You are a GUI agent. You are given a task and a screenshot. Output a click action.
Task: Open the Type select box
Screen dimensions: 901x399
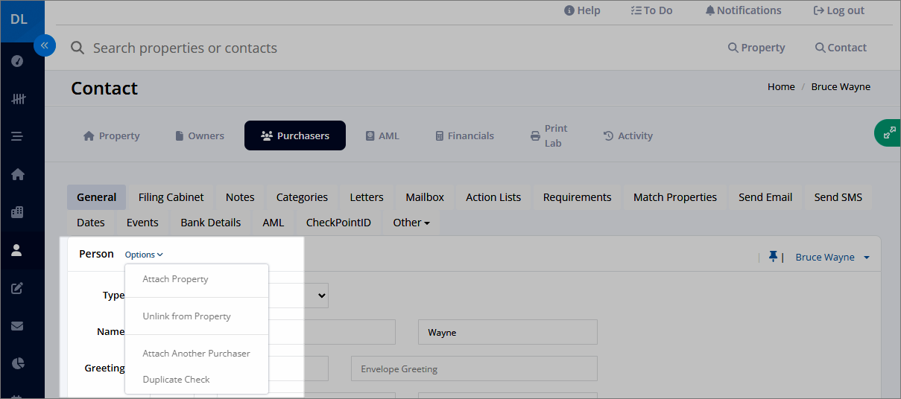coord(298,296)
